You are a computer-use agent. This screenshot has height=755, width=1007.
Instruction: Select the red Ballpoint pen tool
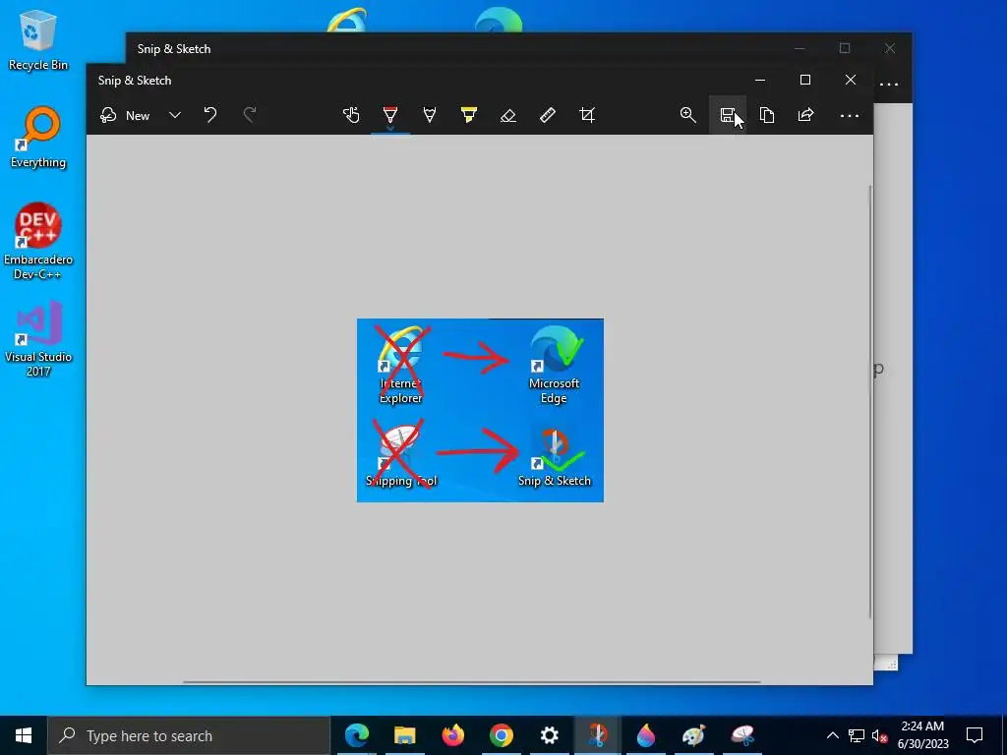[x=389, y=115]
